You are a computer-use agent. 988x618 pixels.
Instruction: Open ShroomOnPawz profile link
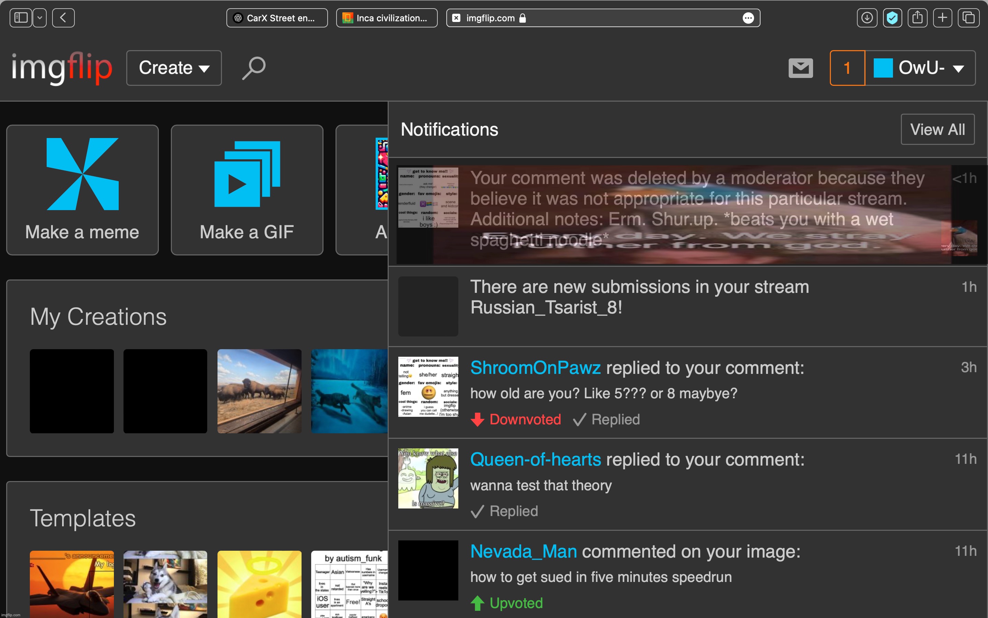pos(535,368)
